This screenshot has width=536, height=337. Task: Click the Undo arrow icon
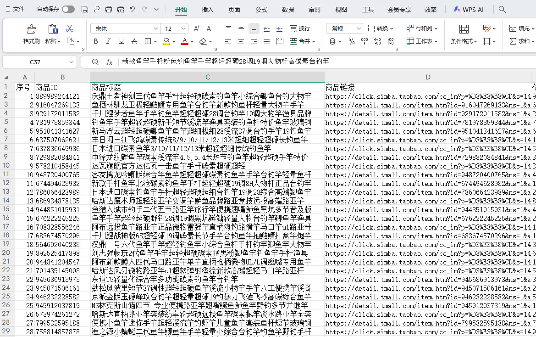[x=133, y=9]
